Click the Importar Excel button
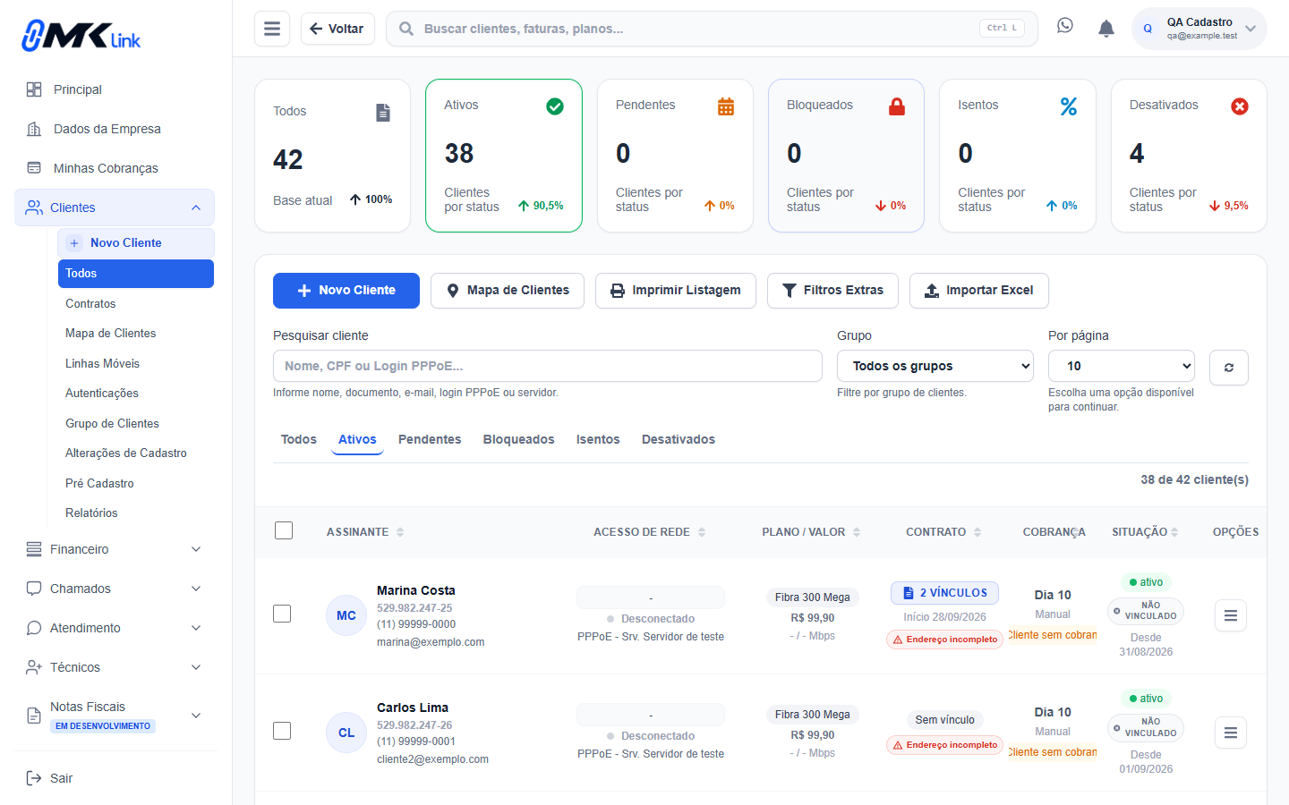The image size is (1289, 805). [979, 291]
